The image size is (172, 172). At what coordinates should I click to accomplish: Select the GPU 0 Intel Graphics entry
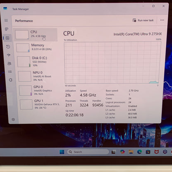[x=39, y=90]
